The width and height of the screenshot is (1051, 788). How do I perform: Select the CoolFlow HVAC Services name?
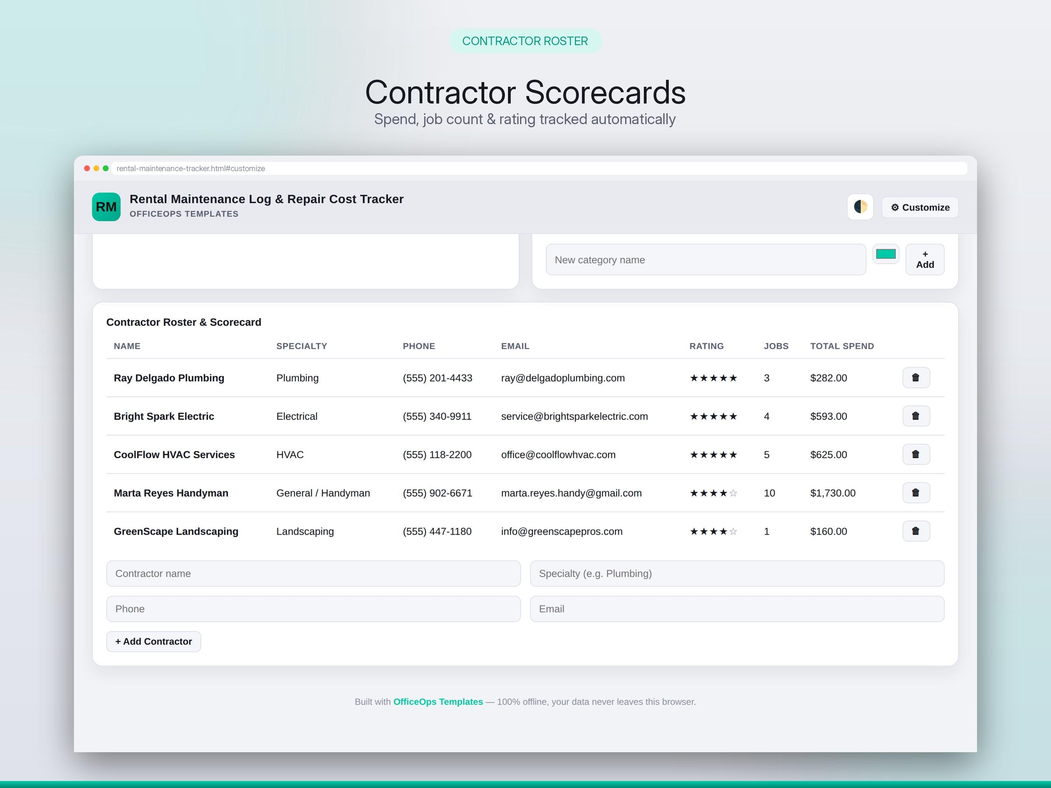(174, 455)
